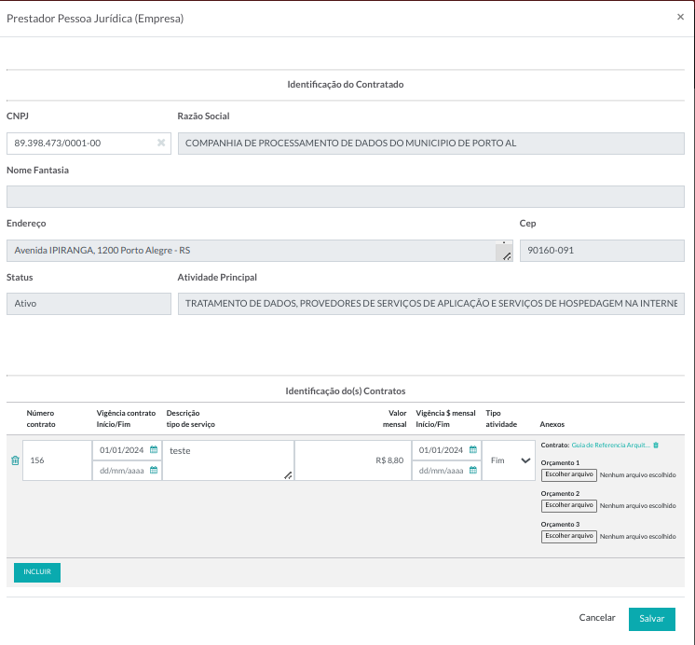Viewport: 695px width, 645px height.
Task: Click the Valor mensal field R$ 8,80
Action: 352,460
